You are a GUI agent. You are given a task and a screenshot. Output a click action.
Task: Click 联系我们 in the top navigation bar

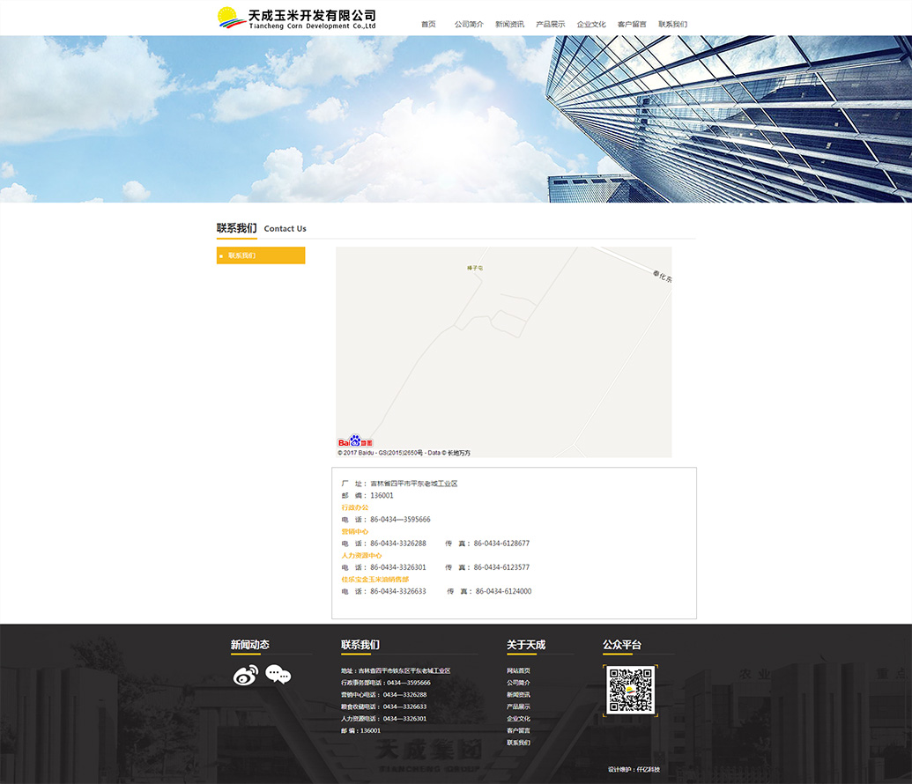(x=672, y=25)
